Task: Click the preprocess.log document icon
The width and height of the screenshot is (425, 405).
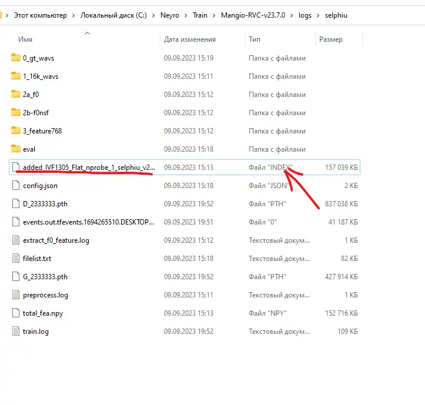Action: pos(16,294)
